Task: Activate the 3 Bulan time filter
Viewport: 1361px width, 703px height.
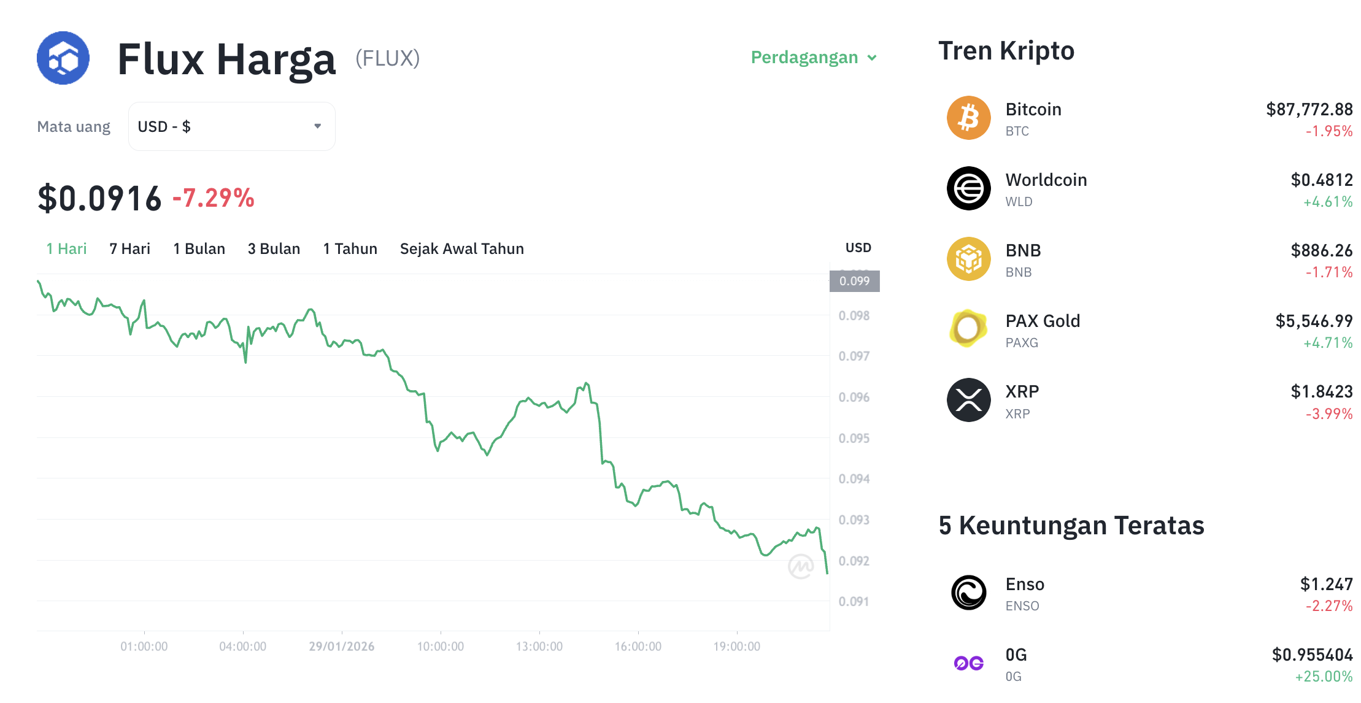Action: tap(274, 248)
